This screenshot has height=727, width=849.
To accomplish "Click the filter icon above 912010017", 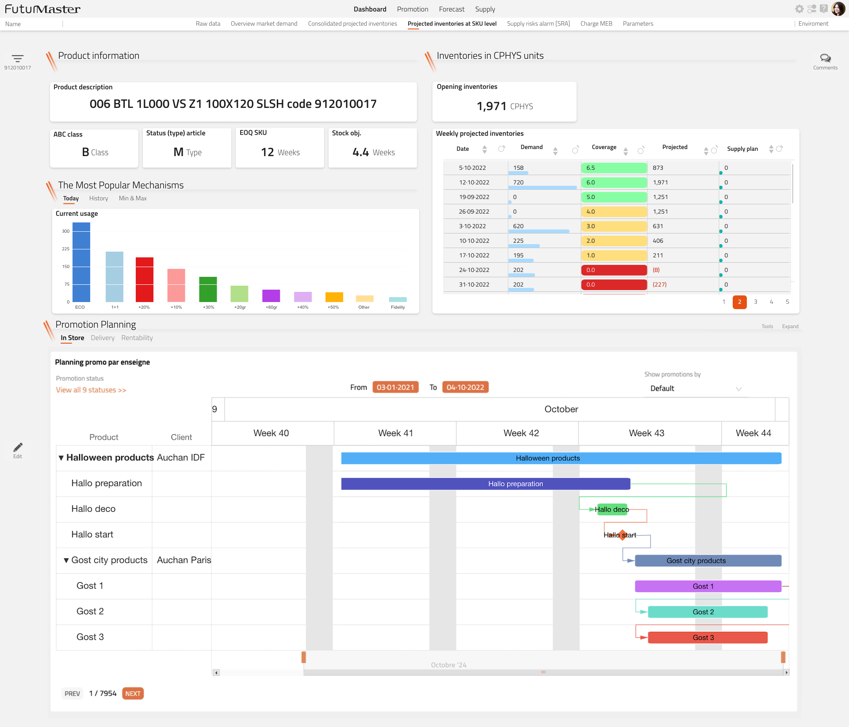I will pyautogui.click(x=18, y=59).
